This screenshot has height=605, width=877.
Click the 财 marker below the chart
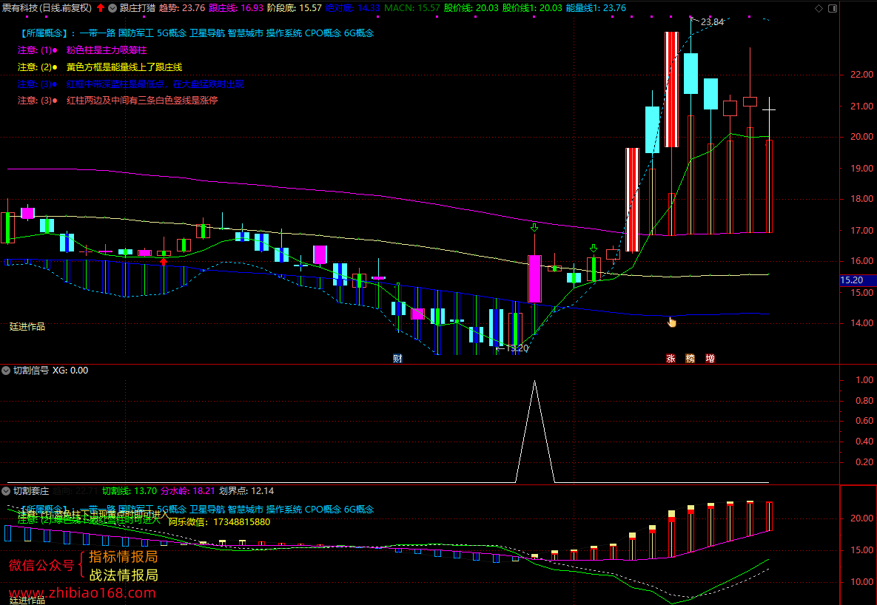[397, 359]
